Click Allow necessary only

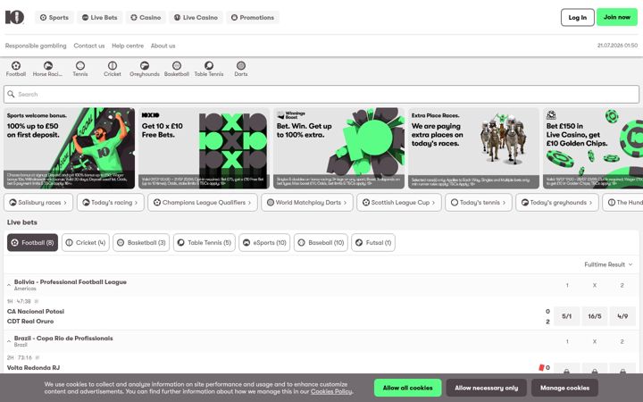click(487, 388)
